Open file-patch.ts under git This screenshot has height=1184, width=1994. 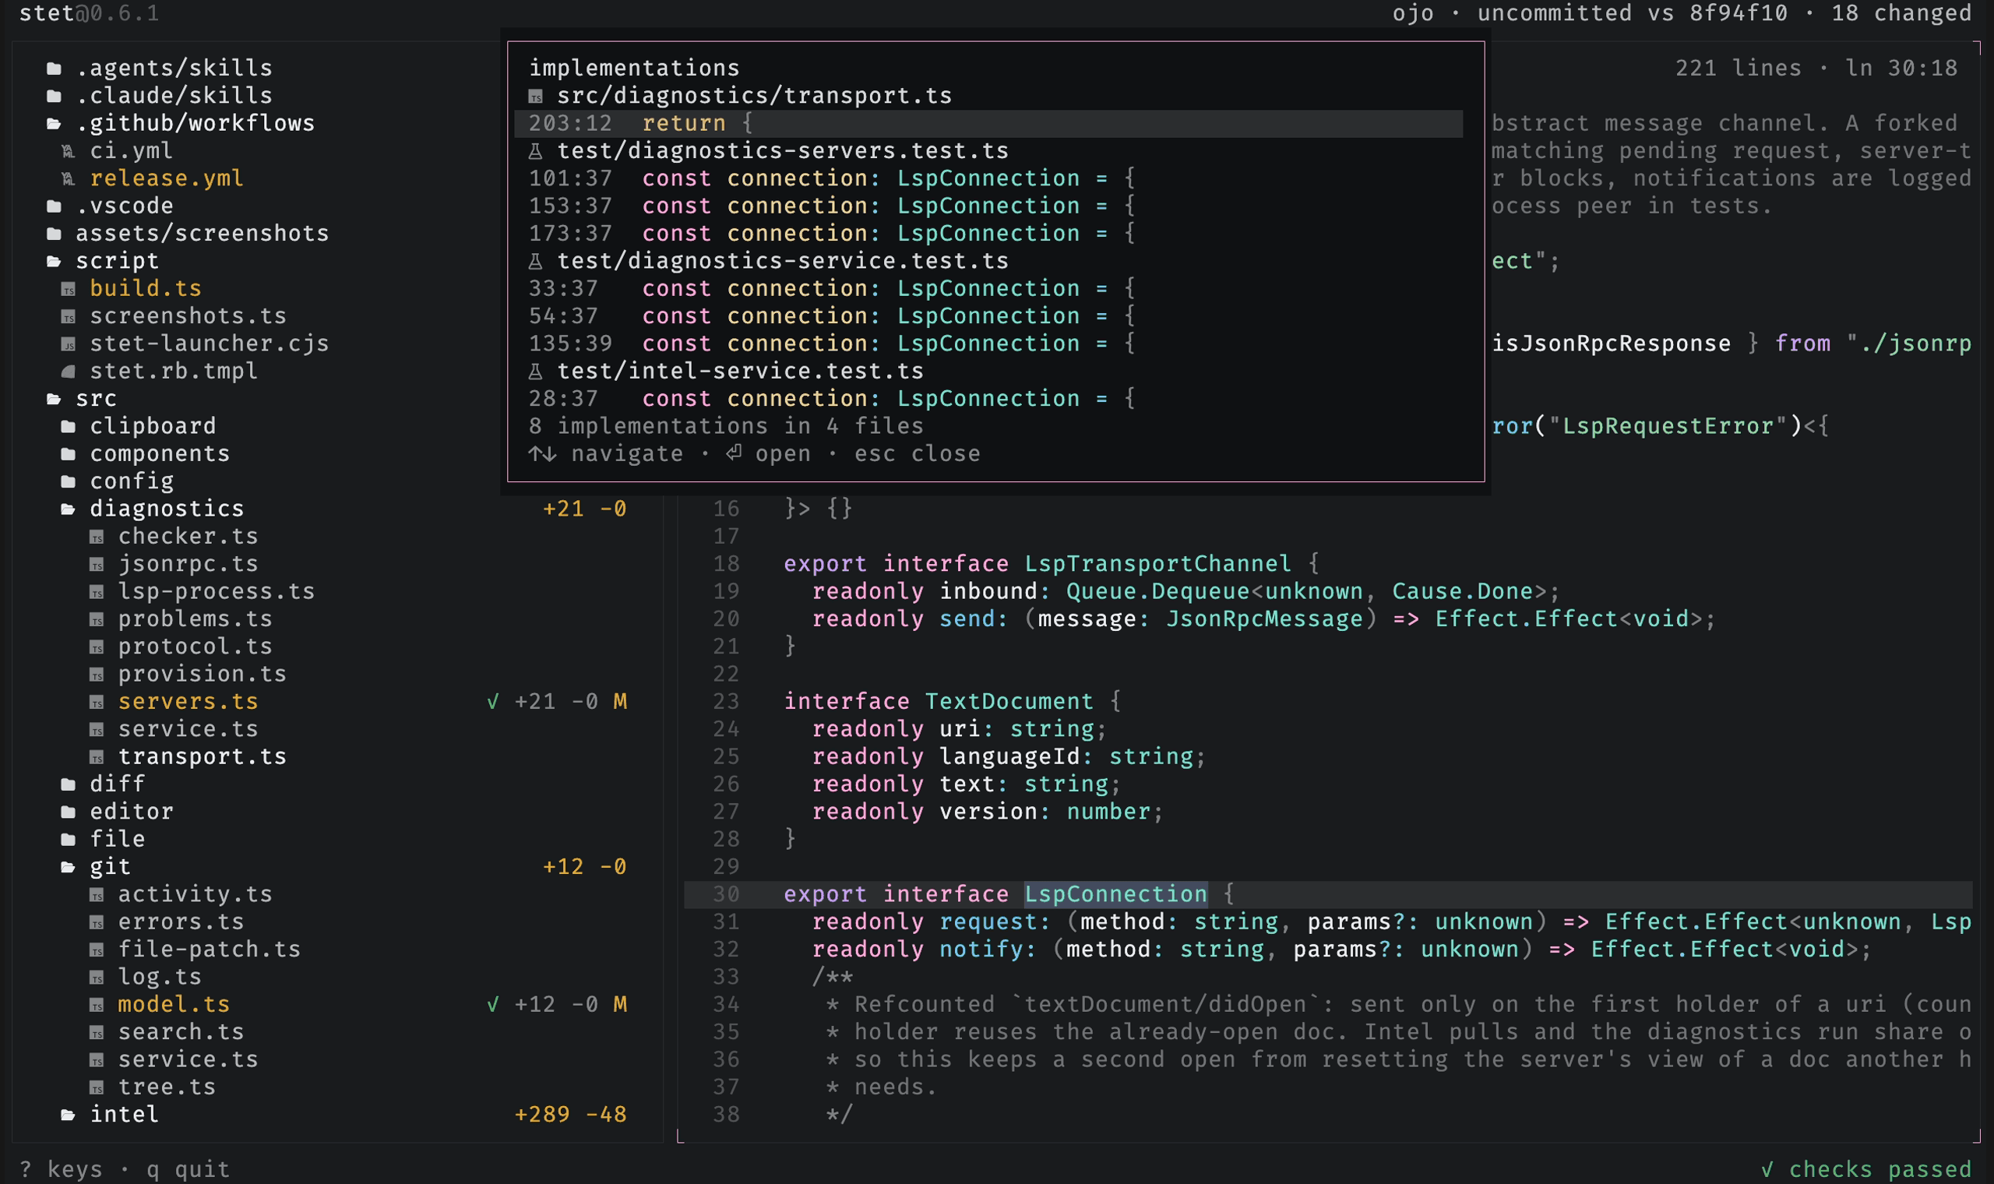click(x=210, y=950)
